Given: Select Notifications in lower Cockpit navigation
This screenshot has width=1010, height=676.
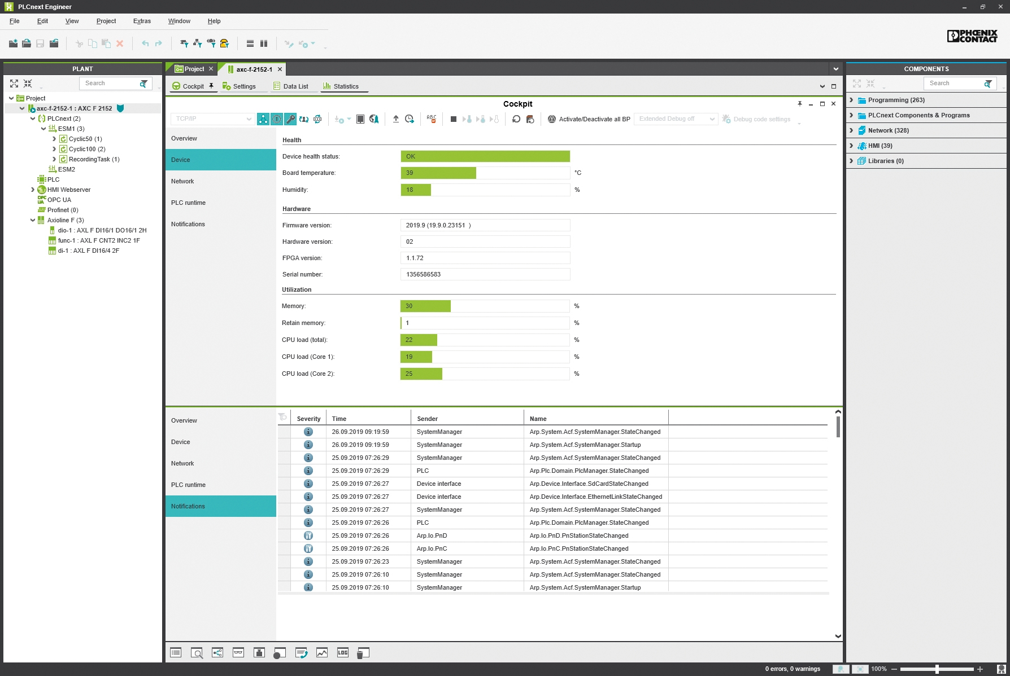Looking at the screenshot, I should pos(221,506).
